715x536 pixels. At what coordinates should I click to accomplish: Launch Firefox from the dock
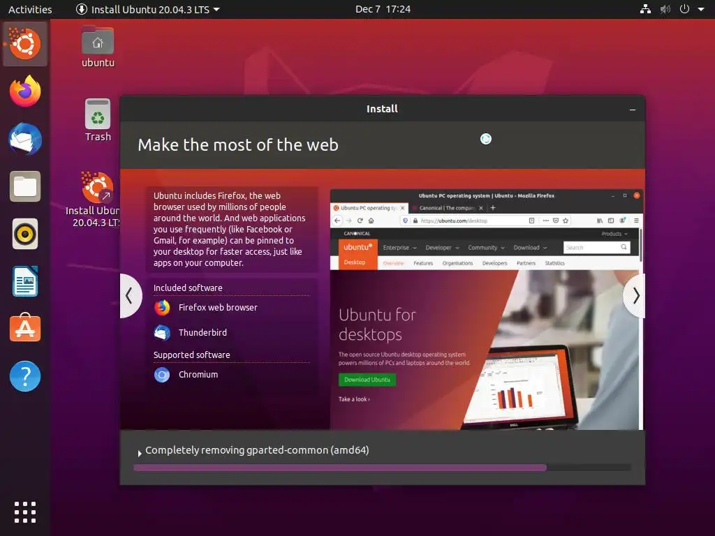coord(25,91)
